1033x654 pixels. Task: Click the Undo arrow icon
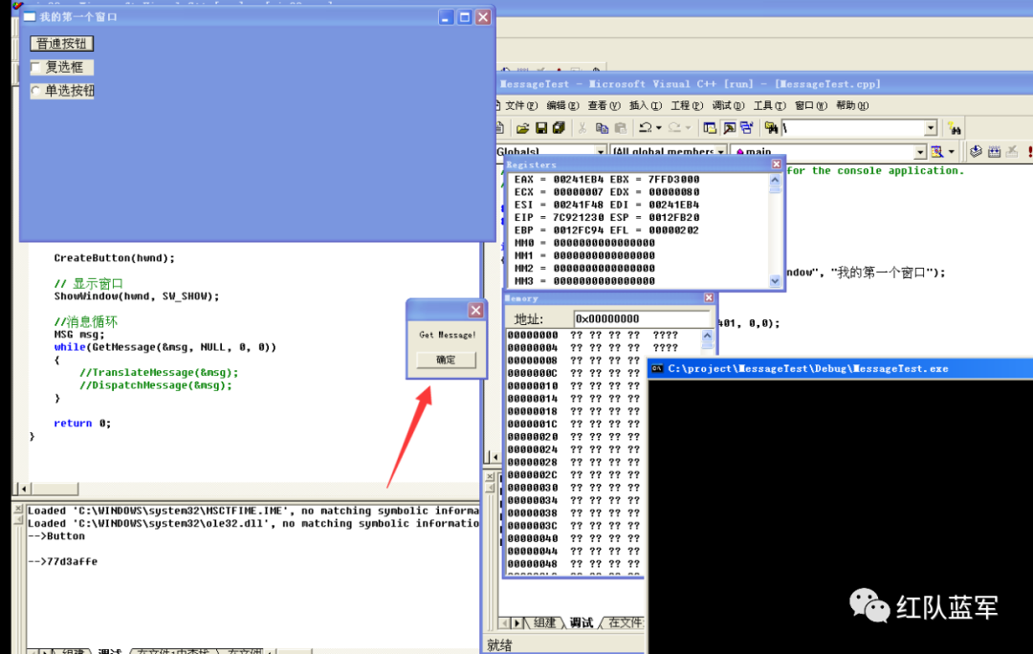click(x=646, y=128)
